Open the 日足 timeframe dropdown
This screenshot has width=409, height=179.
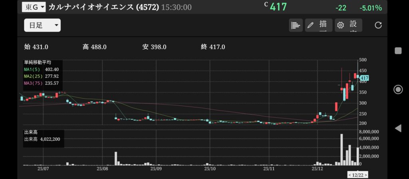tap(42, 25)
